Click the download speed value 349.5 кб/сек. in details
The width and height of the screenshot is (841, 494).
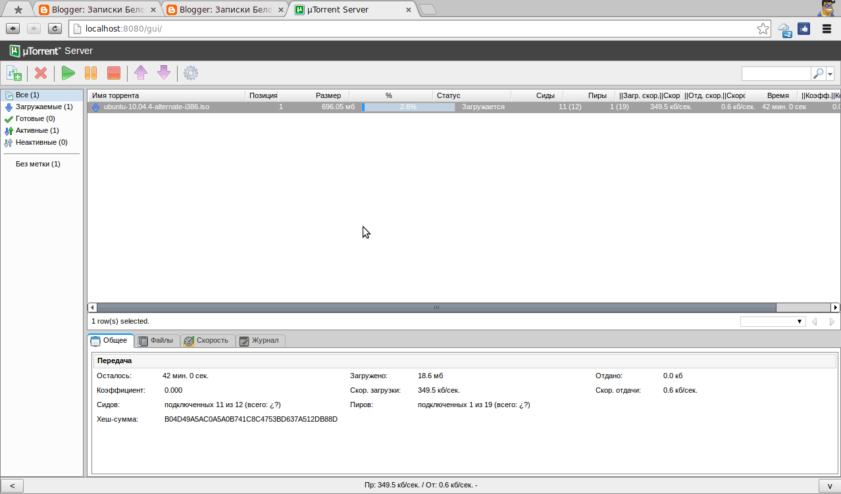click(439, 390)
